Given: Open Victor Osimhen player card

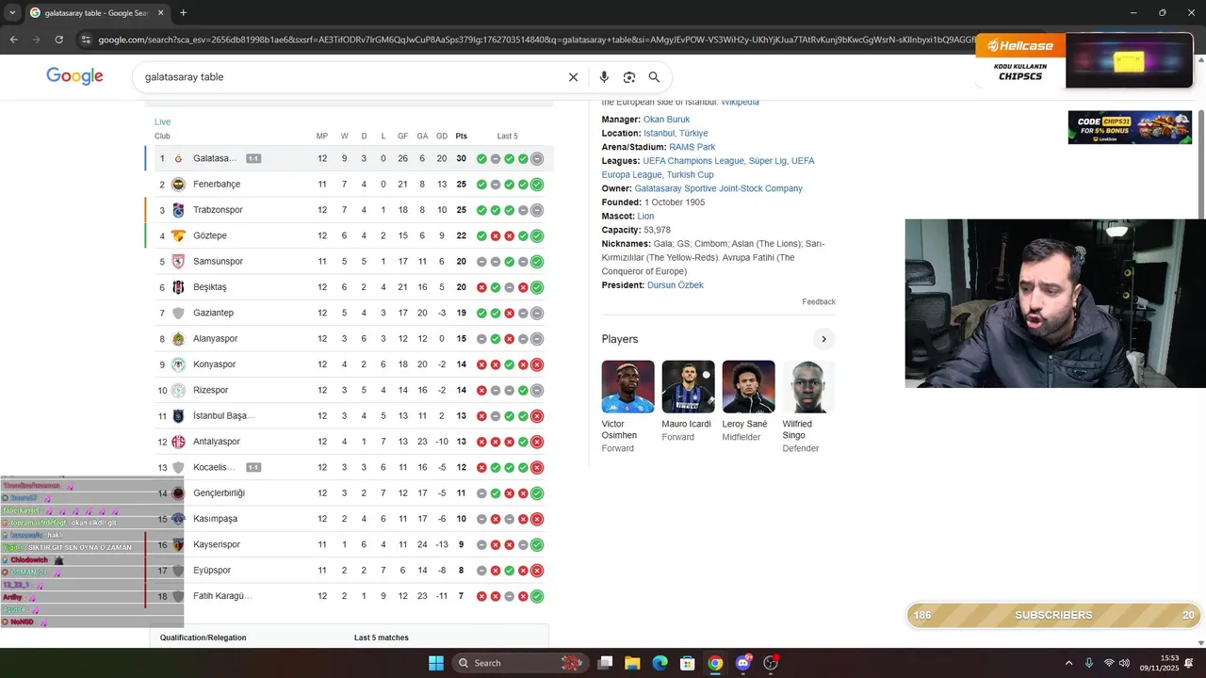Looking at the screenshot, I should pyautogui.click(x=627, y=407).
